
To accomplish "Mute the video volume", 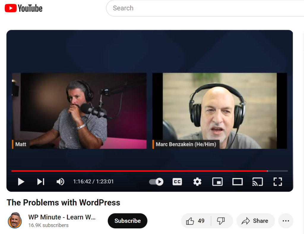I will 60,182.
